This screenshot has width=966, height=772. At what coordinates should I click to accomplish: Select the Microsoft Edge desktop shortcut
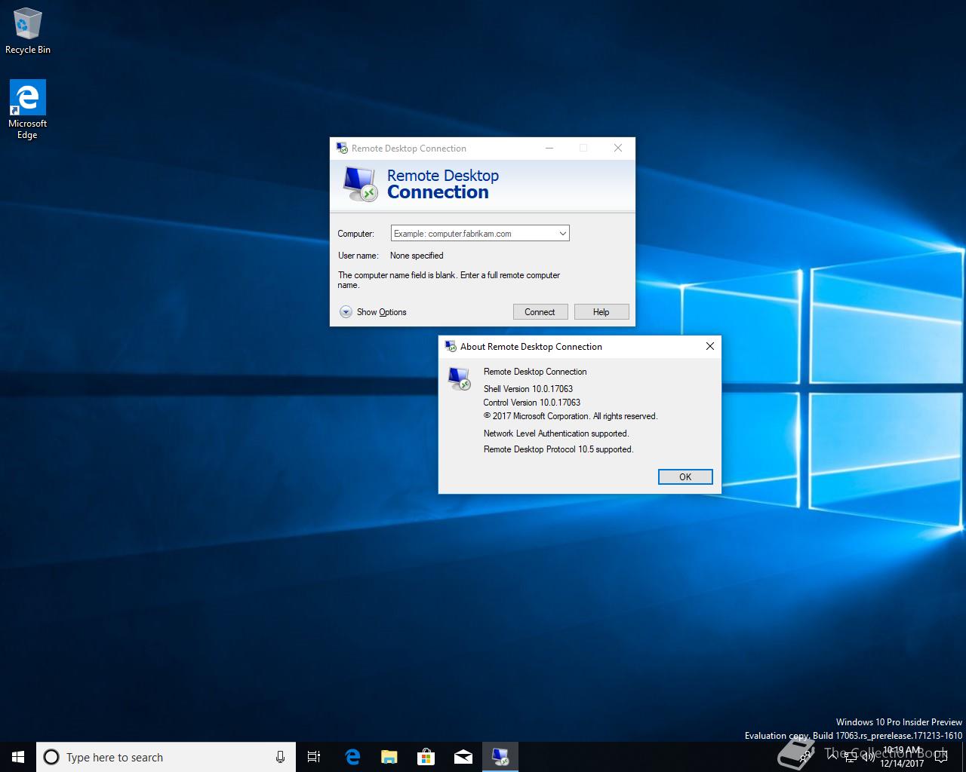pyautogui.click(x=28, y=110)
